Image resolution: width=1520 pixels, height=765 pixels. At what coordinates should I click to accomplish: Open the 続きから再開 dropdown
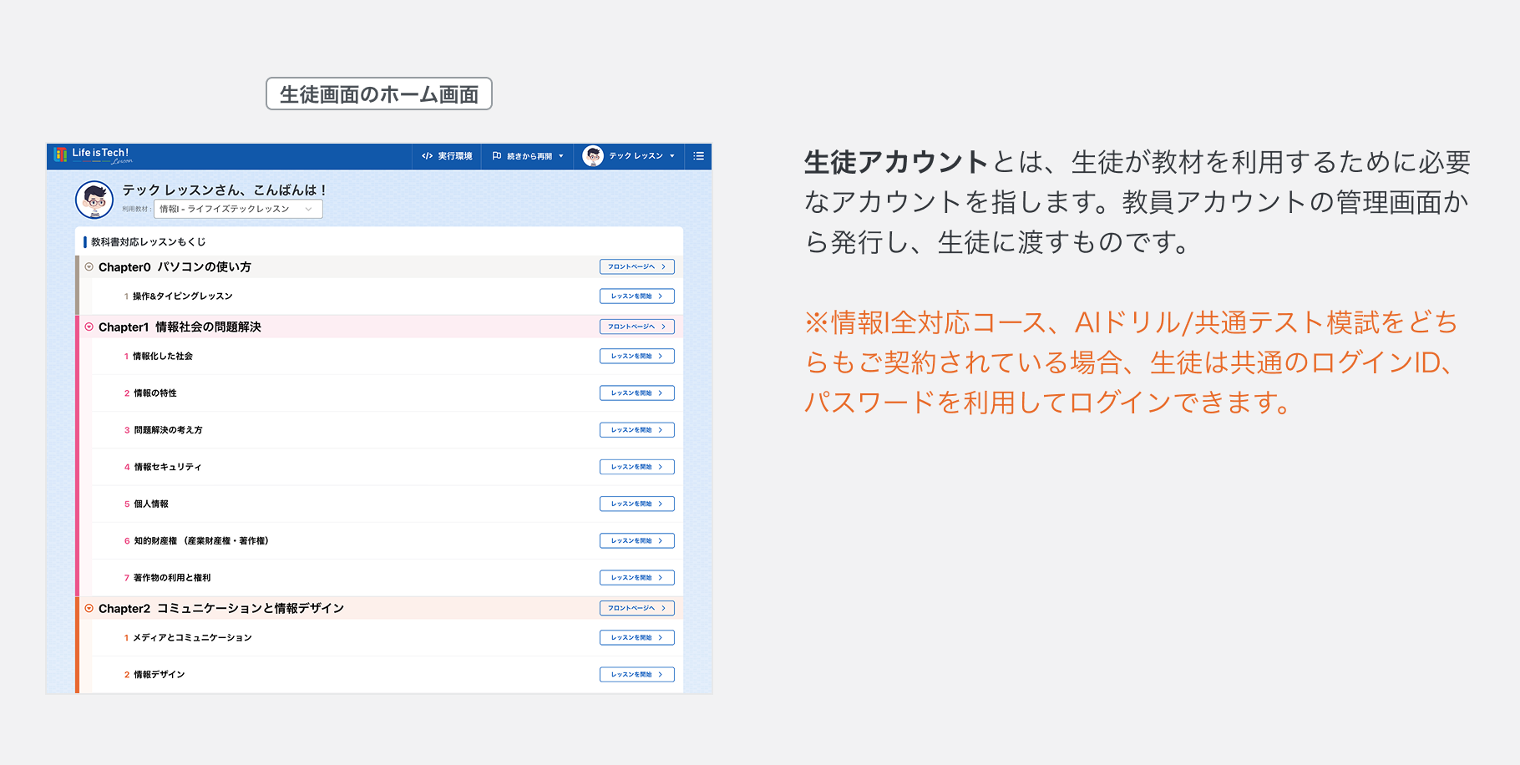point(528,156)
